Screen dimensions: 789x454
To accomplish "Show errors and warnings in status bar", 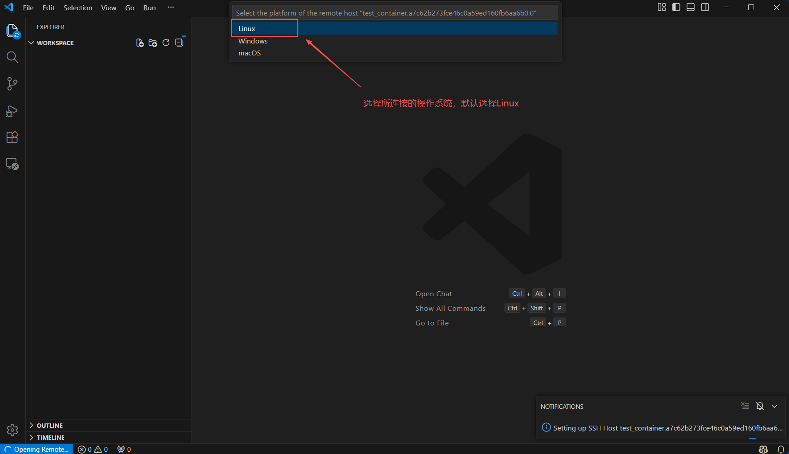I will click(x=93, y=449).
